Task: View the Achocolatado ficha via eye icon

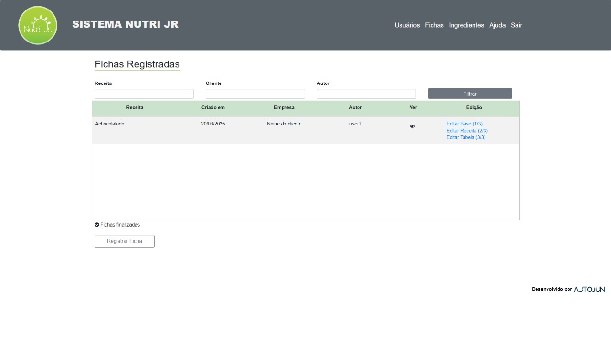Action: tap(412, 126)
